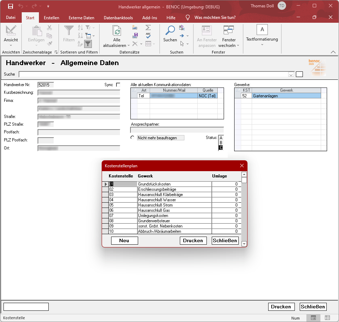Click the Neu button in Kostenstellenplan

click(x=124, y=240)
